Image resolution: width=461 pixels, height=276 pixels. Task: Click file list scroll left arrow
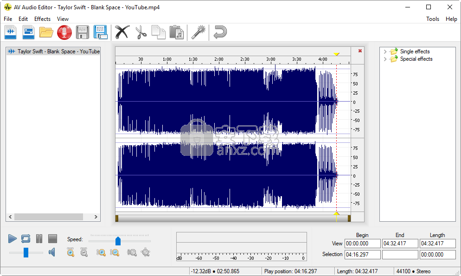[x=10, y=217]
